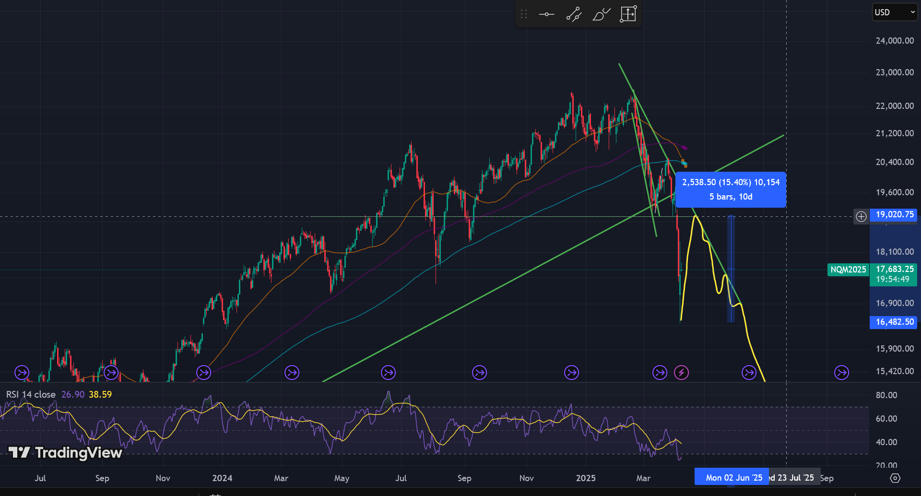Click the lightning bolt event marker
This screenshot has height=496, width=921.
pyautogui.click(x=681, y=372)
